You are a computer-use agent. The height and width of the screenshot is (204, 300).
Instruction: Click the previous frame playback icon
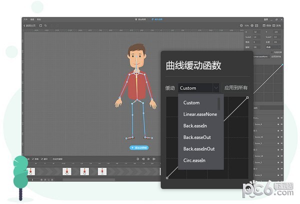point(143,159)
